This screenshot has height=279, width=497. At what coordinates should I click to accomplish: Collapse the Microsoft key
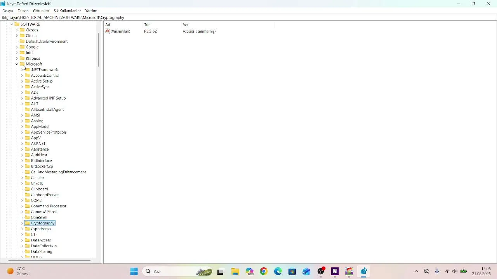(17, 64)
